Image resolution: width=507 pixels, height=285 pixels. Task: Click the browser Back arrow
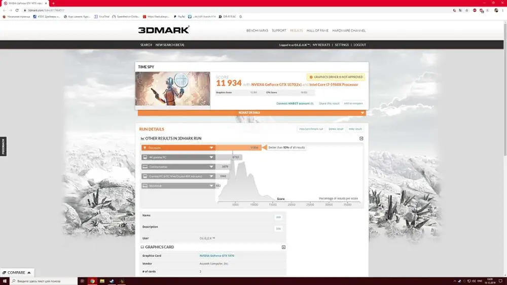point(4,10)
